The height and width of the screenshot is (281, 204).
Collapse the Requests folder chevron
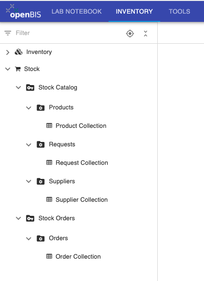click(x=29, y=144)
